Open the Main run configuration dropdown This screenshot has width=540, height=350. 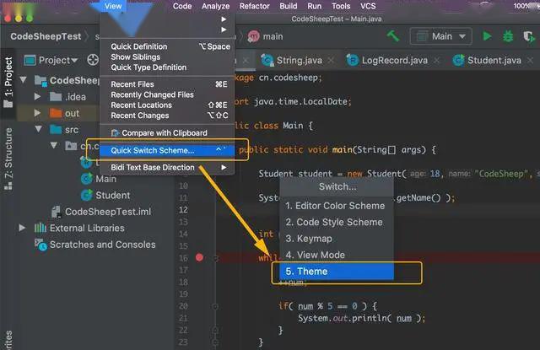[440, 36]
